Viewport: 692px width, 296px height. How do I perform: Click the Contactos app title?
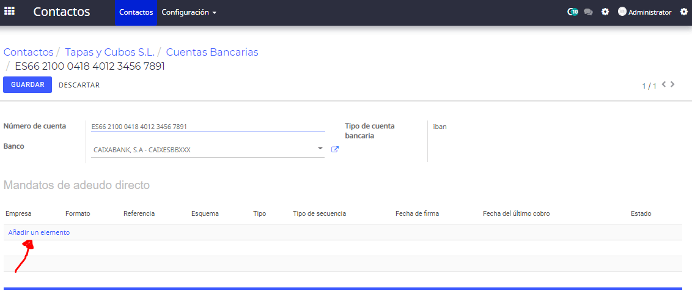[x=61, y=12]
